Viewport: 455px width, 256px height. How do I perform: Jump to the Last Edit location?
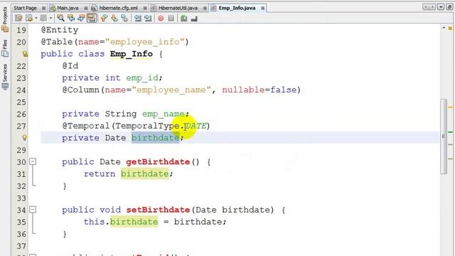(x=19, y=18)
